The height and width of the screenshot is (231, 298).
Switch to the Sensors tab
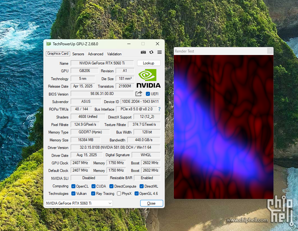point(78,54)
